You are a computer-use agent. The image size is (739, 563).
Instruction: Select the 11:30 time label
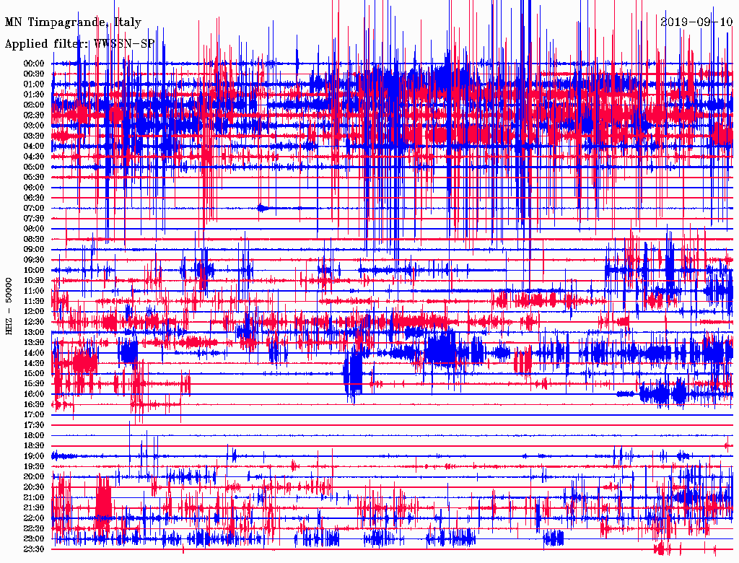pos(34,301)
